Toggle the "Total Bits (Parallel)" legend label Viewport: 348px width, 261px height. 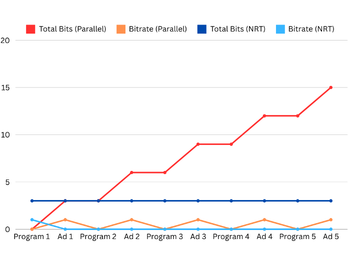coord(72,29)
